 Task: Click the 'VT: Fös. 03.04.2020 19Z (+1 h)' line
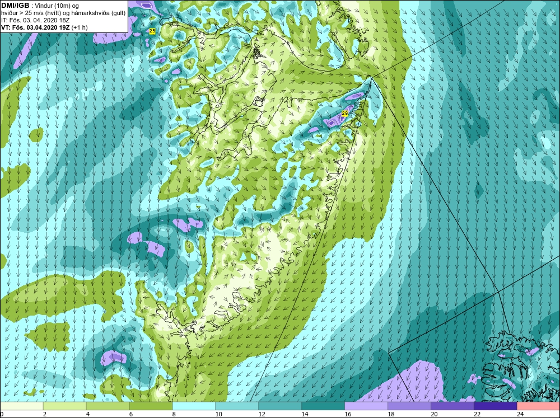point(44,27)
